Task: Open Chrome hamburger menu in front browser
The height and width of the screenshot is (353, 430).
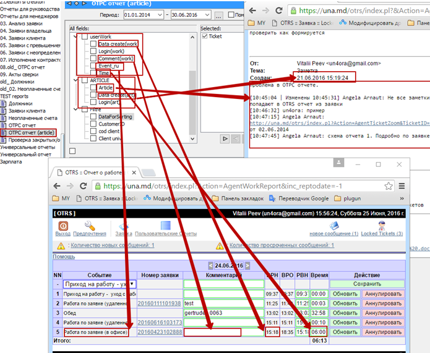Action: coord(402,186)
